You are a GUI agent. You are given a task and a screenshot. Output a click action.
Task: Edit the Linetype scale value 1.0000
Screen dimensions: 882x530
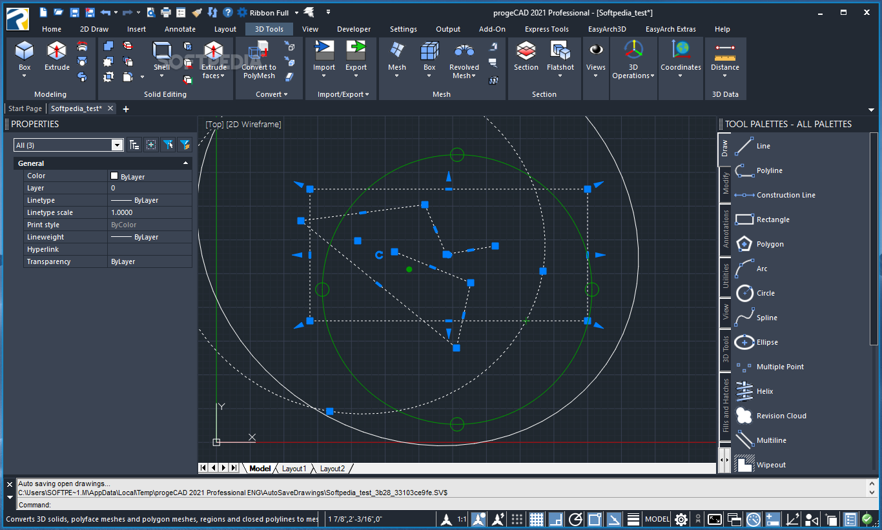[x=150, y=212]
